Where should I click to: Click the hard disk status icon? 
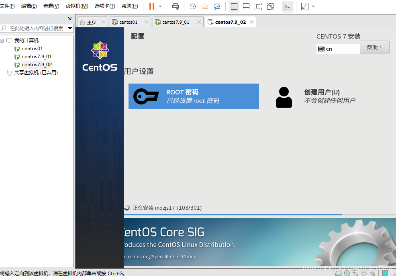tap(339, 274)
